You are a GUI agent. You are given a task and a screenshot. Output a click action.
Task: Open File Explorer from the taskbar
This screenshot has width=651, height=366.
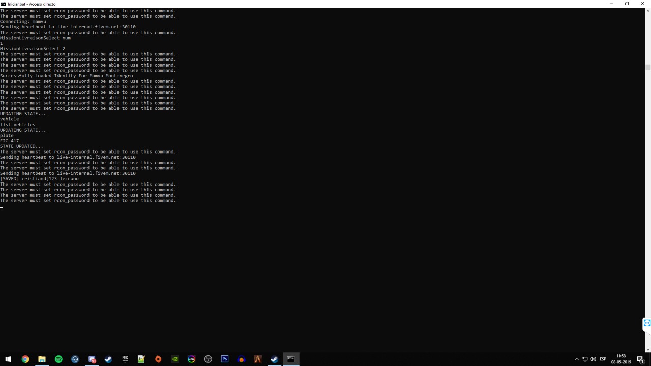coord(42,359)
